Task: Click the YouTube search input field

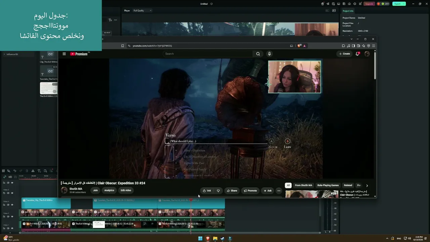Action: [208, 54]
